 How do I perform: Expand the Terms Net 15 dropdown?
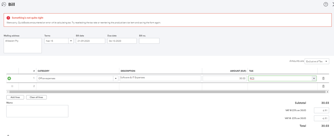click(x=71, y=41)
